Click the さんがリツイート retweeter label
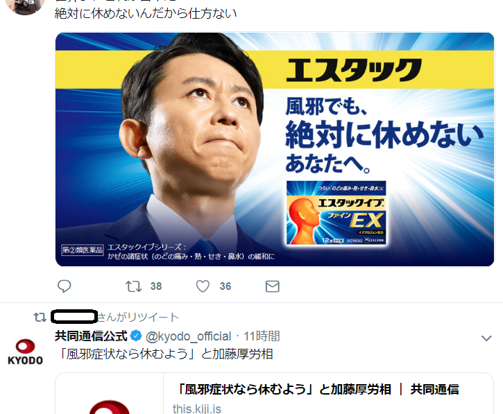Image resolution: width=503 pixels, height=414 pixels. pyautogui.click(x=138, y=317)
